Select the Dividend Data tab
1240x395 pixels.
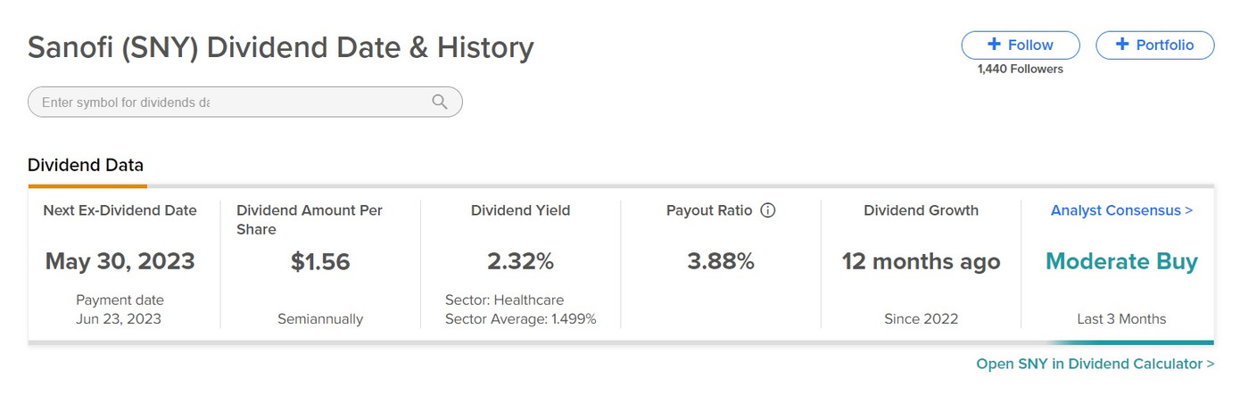86,165
